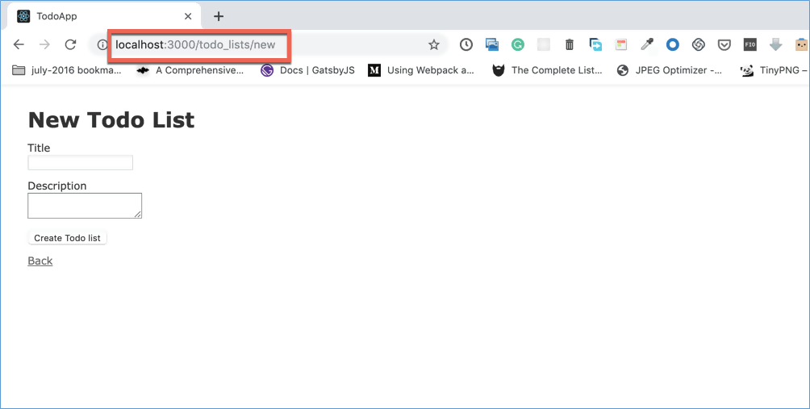This screenshot has width=810, height=409.
Task: Open the Pocket extension
Action: 724,45
